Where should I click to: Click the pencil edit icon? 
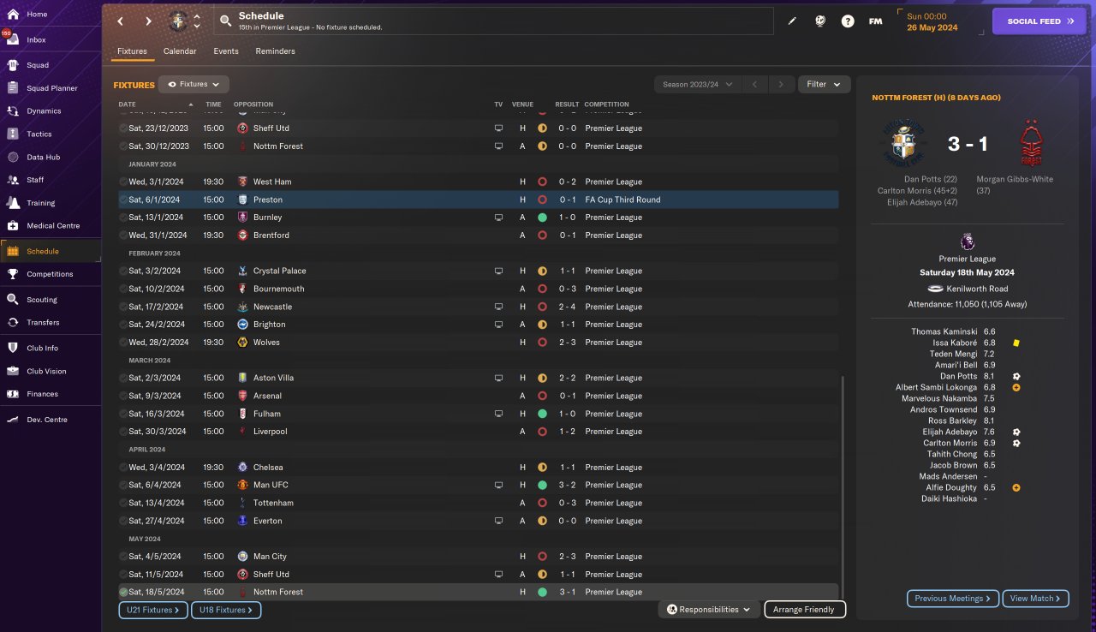(x=792, y=21)
